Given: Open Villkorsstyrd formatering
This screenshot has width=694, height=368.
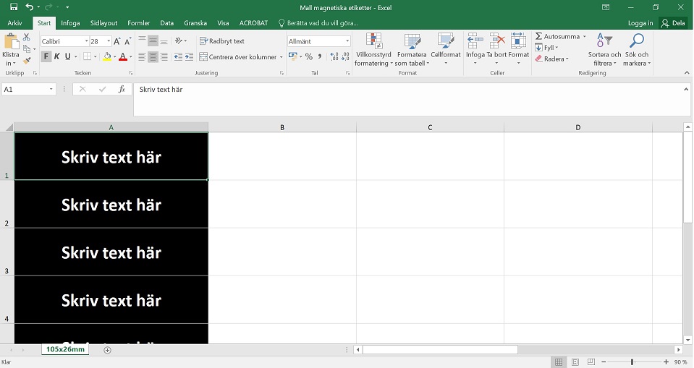Looking at the screenshot, I should [373, 49].
